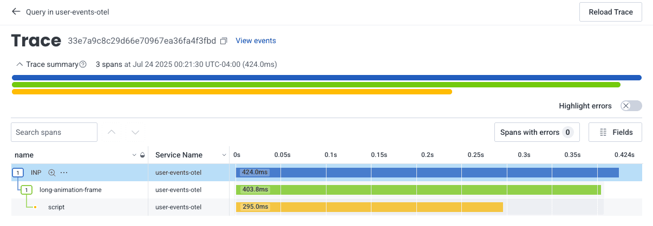Viewport: 653px width, 226px height.
Task: Click the Trace summary help icon
Action: coord(83,65)
